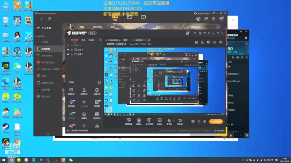Open the 歌词助手 tool in the toolbox
The image size is (291, 163).
pos(97,116)
